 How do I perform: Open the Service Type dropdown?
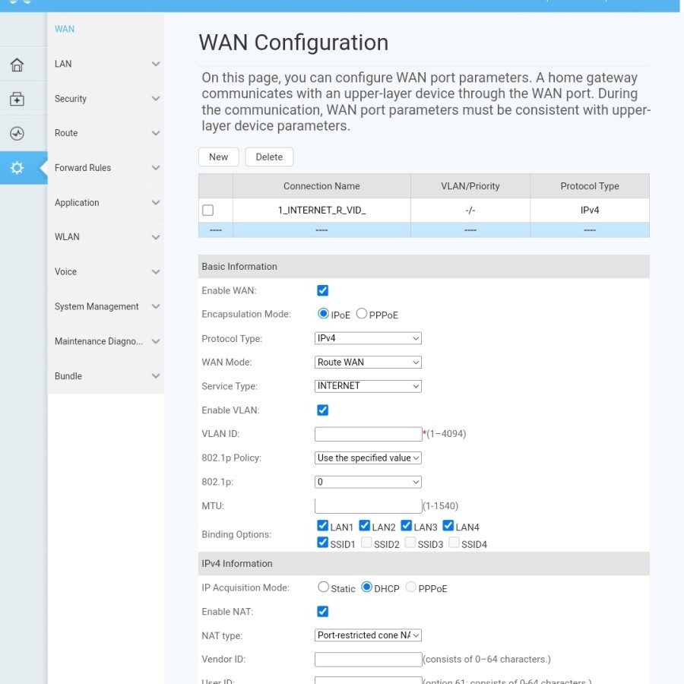[368, 386]
